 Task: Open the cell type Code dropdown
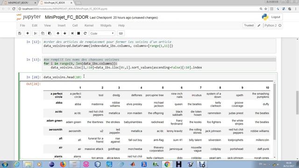pos(102,33)
